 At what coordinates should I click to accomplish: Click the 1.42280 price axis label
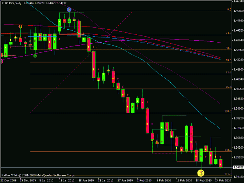pyautogui.click(x=239, y=60)
